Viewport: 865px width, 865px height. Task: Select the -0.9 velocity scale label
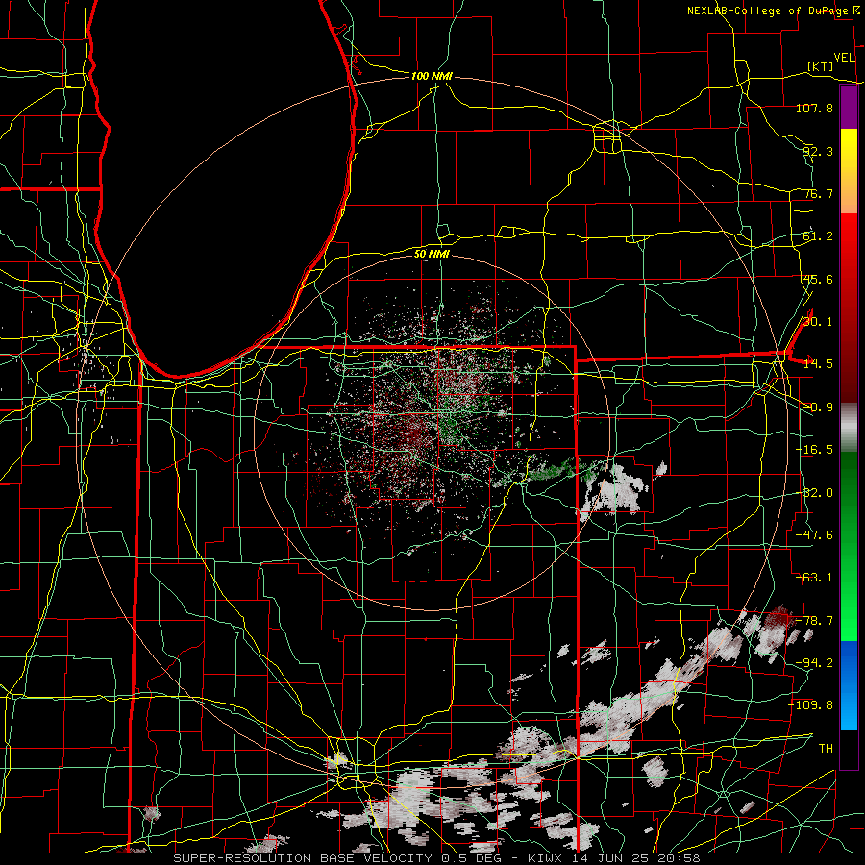[x=818, y=408]
